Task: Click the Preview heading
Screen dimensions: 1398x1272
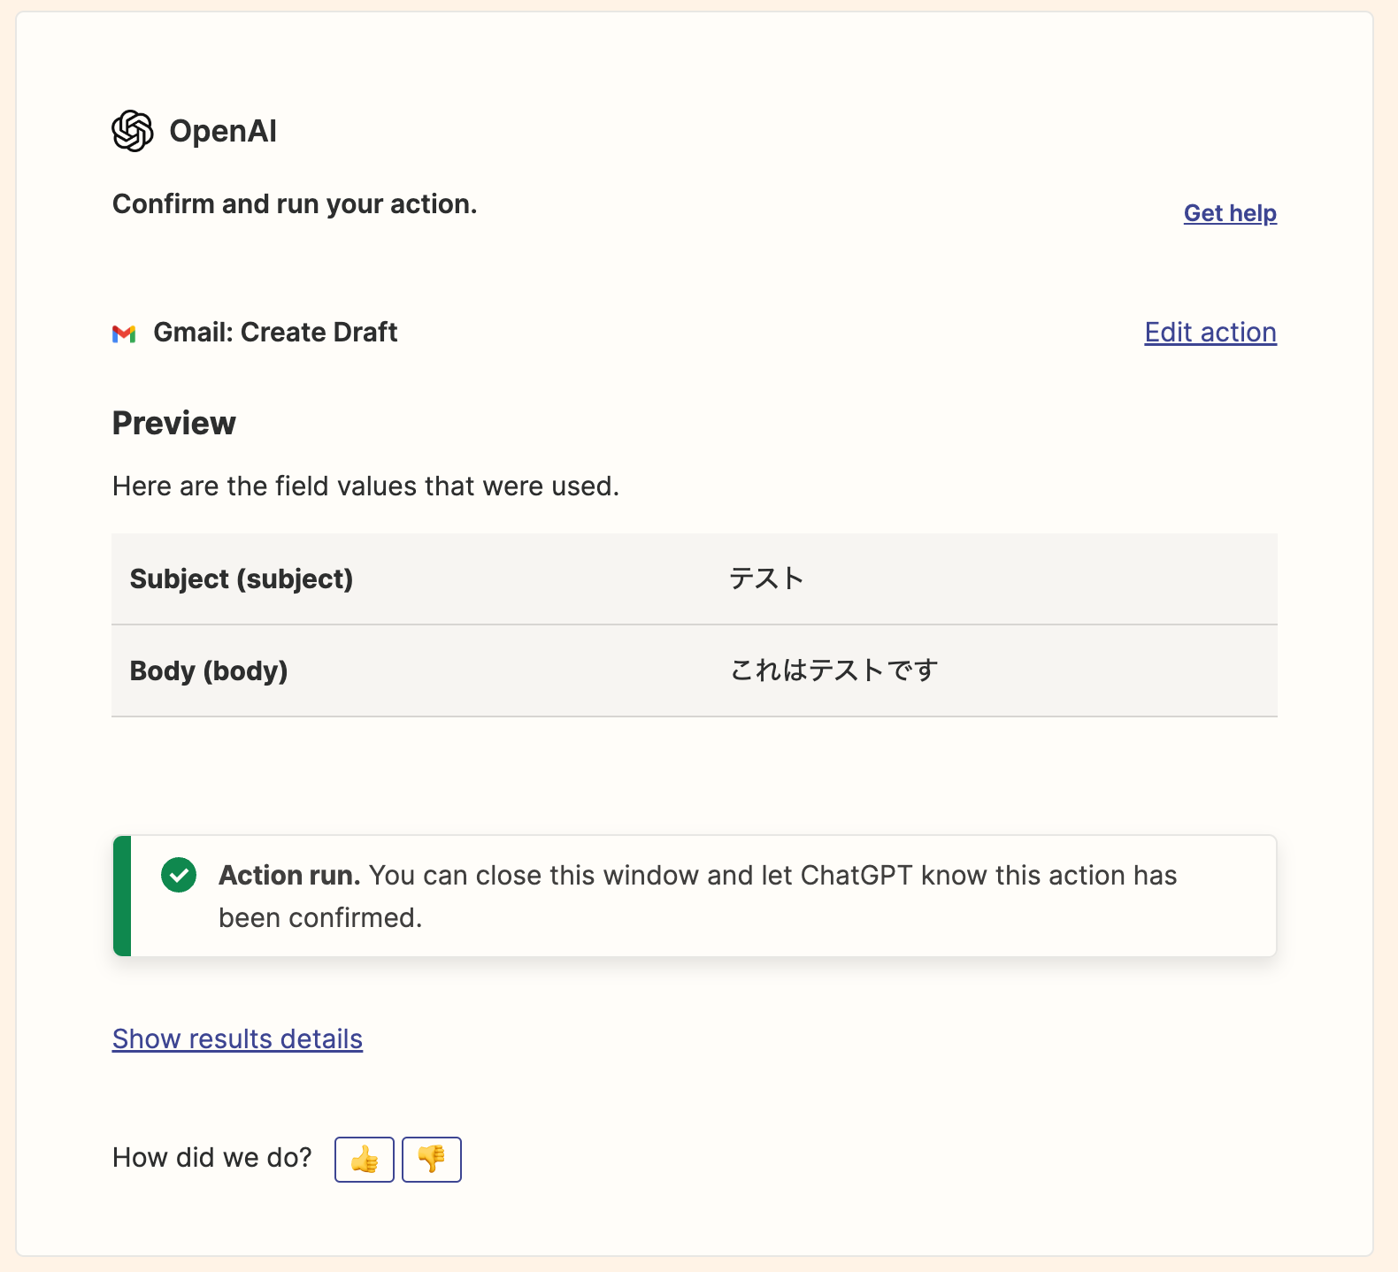Action: pos(174,423)
